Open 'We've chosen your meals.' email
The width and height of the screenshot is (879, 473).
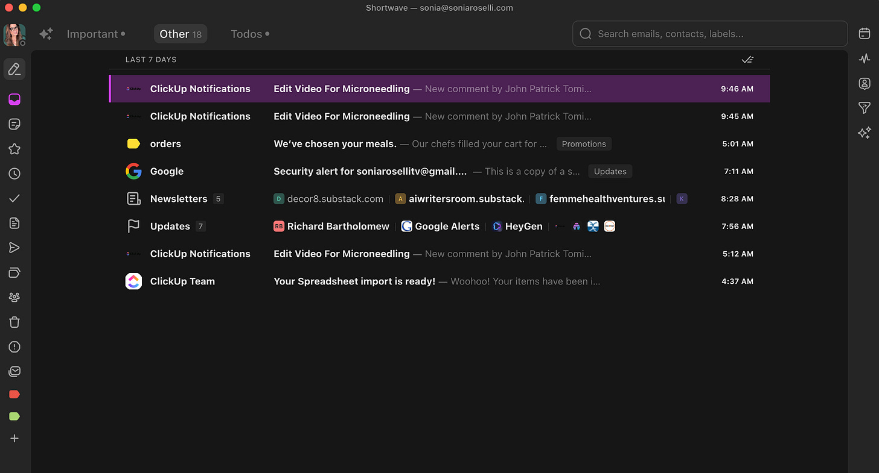[x=439, y=144]
